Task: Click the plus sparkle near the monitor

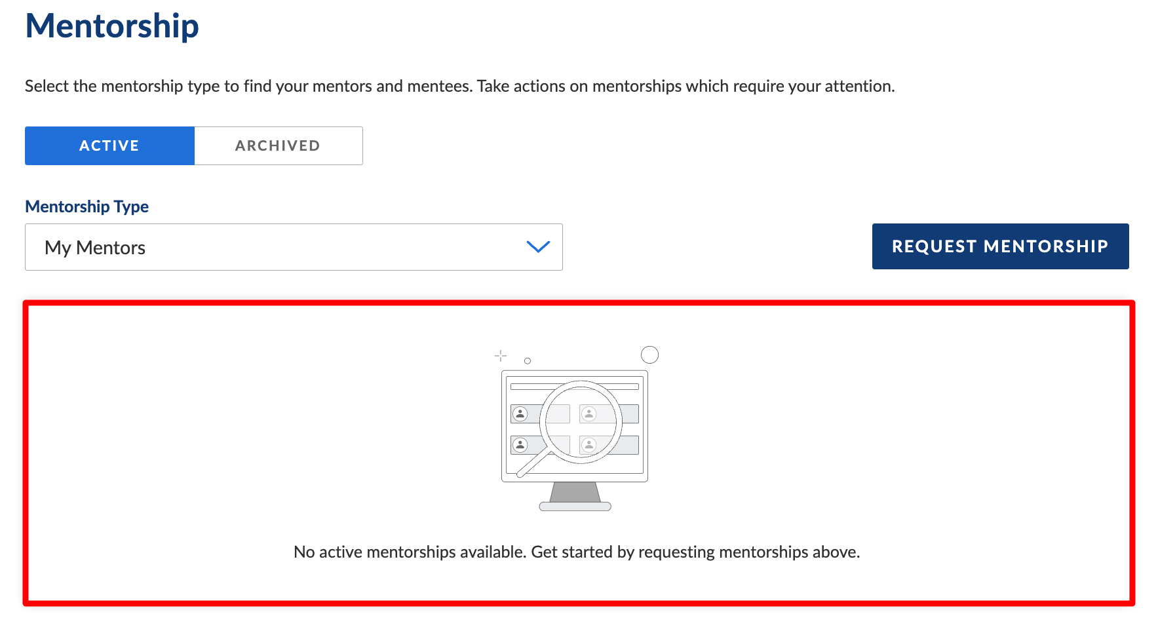Action: 501,355
